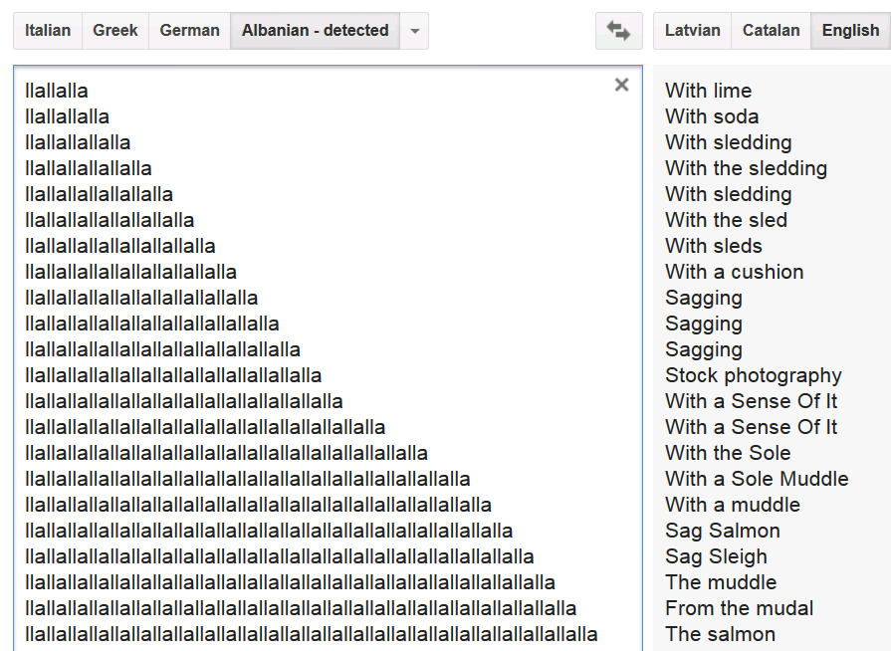
Task: Click translation 'With the Sole'
Action: tap(728, 453)
